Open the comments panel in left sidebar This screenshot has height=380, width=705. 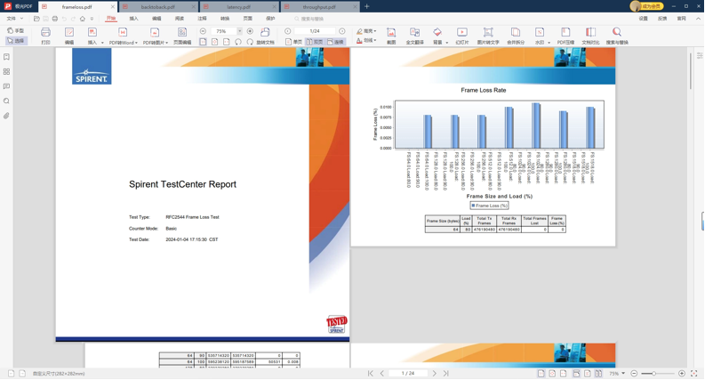coord(6,86)
